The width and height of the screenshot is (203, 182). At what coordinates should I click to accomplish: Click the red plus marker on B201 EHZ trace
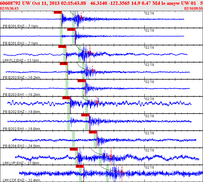(81, 13)
